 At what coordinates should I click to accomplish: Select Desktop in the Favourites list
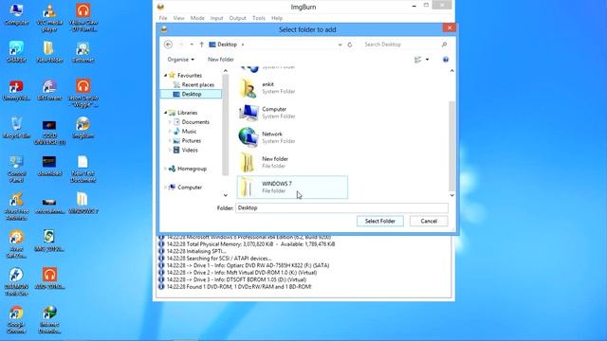[192, 94]
